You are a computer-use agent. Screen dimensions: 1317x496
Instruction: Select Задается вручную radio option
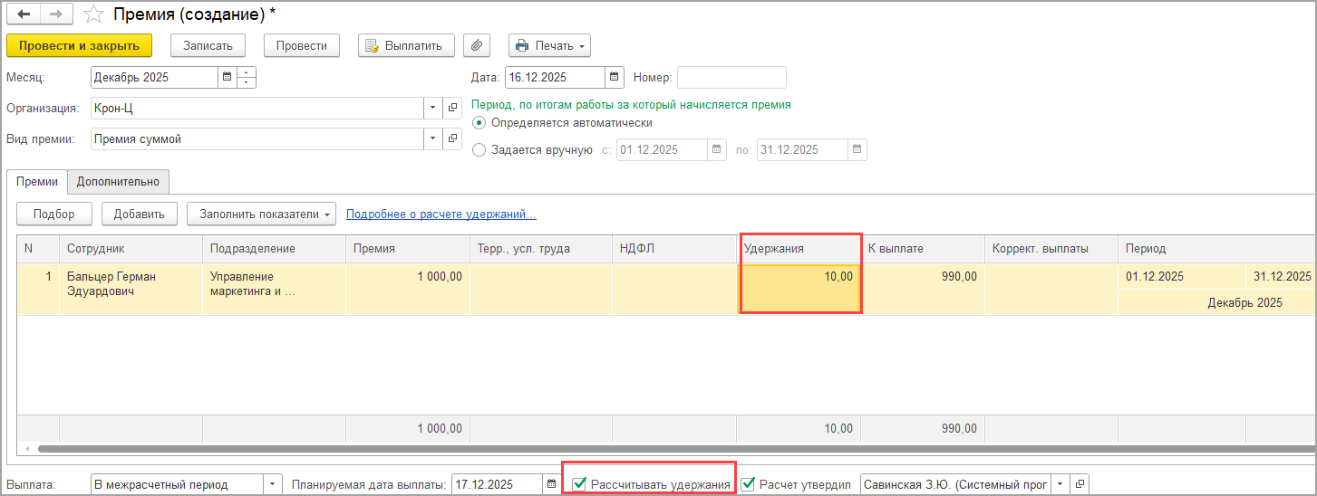point(479,150)
